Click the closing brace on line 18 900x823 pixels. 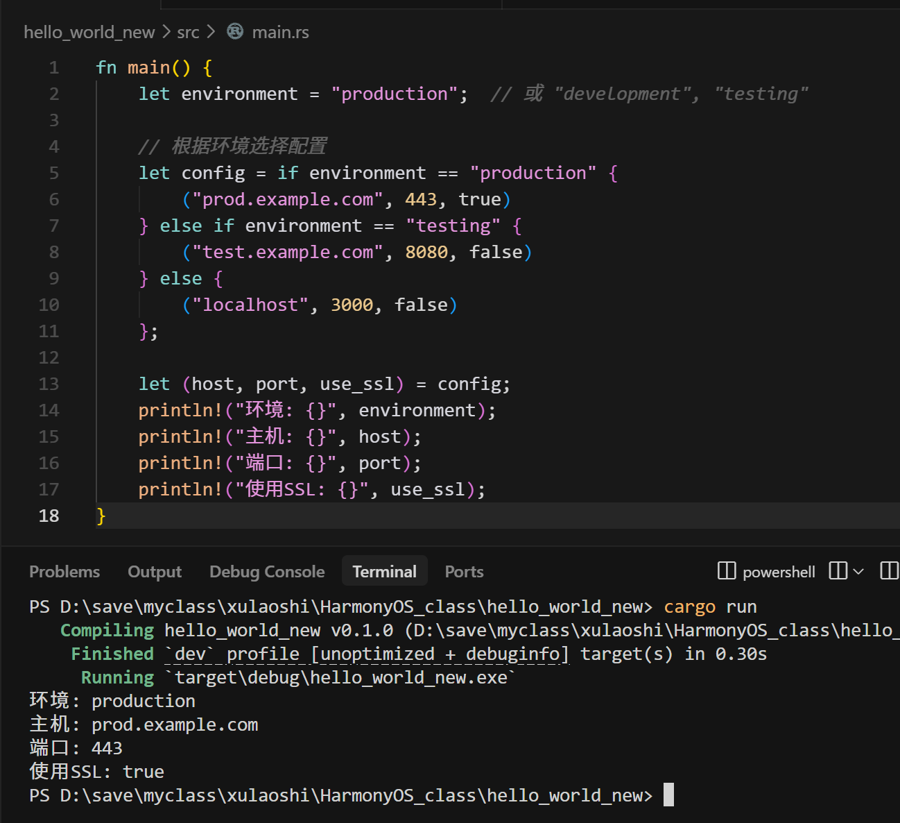tap(101, 516)
